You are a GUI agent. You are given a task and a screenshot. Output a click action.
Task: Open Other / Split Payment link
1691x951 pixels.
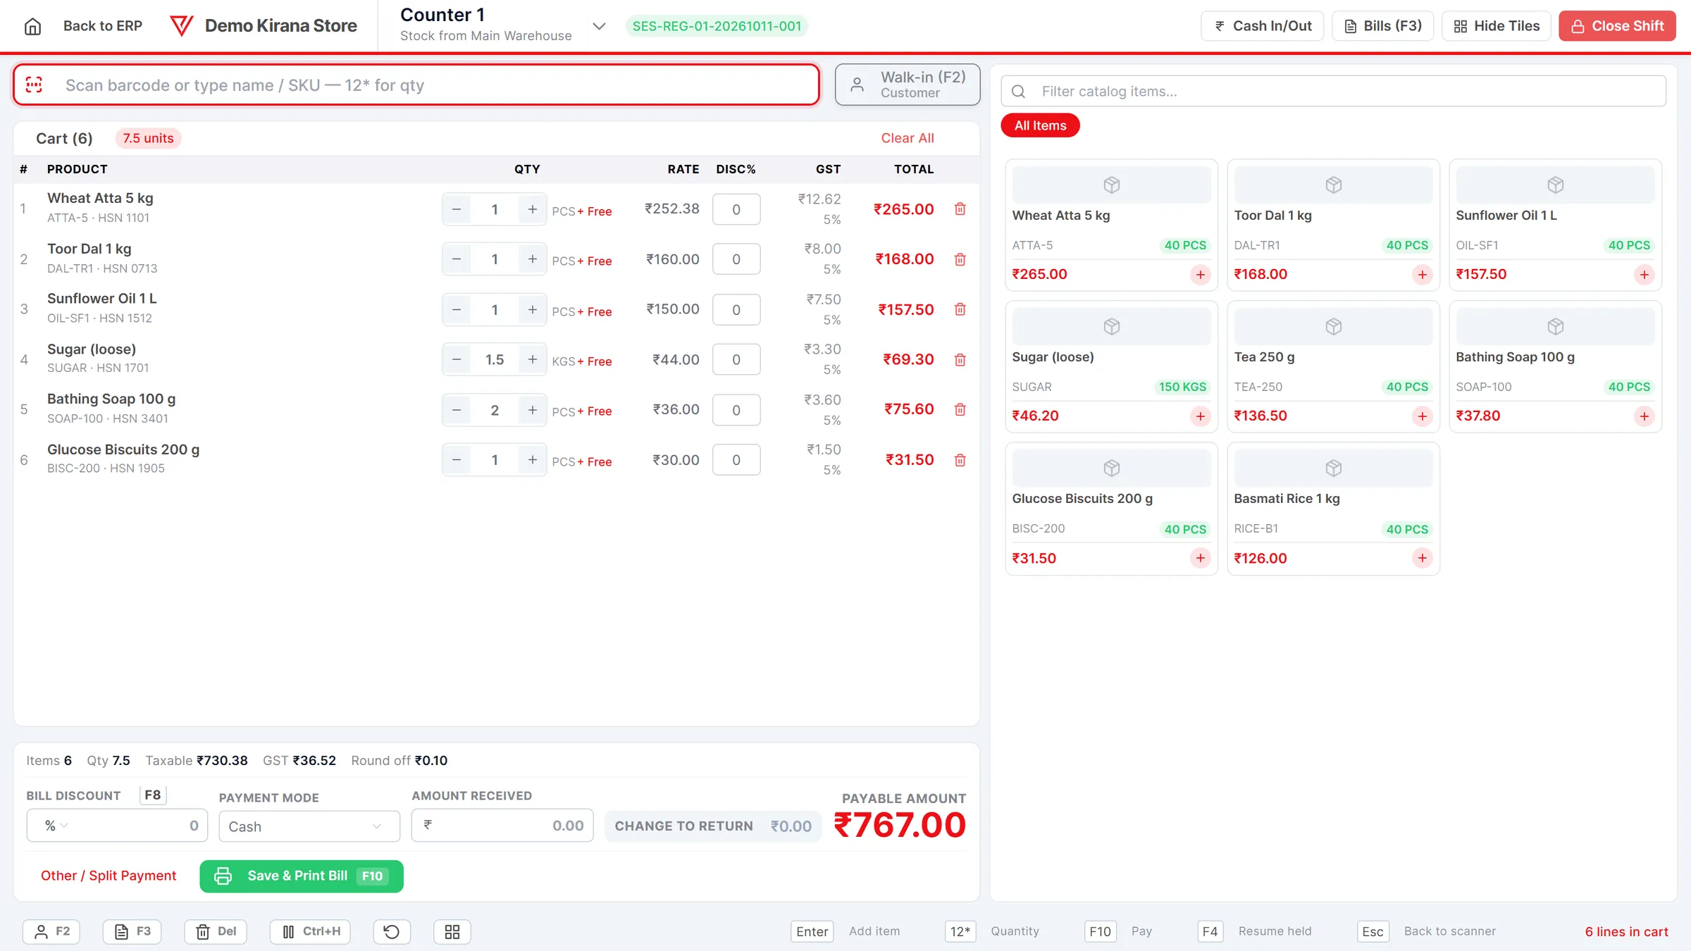(109, 876)
